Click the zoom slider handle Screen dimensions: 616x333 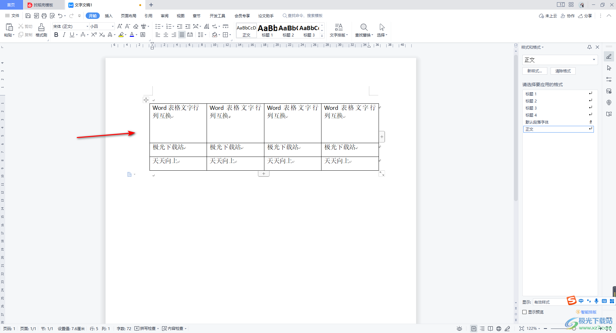574,329
